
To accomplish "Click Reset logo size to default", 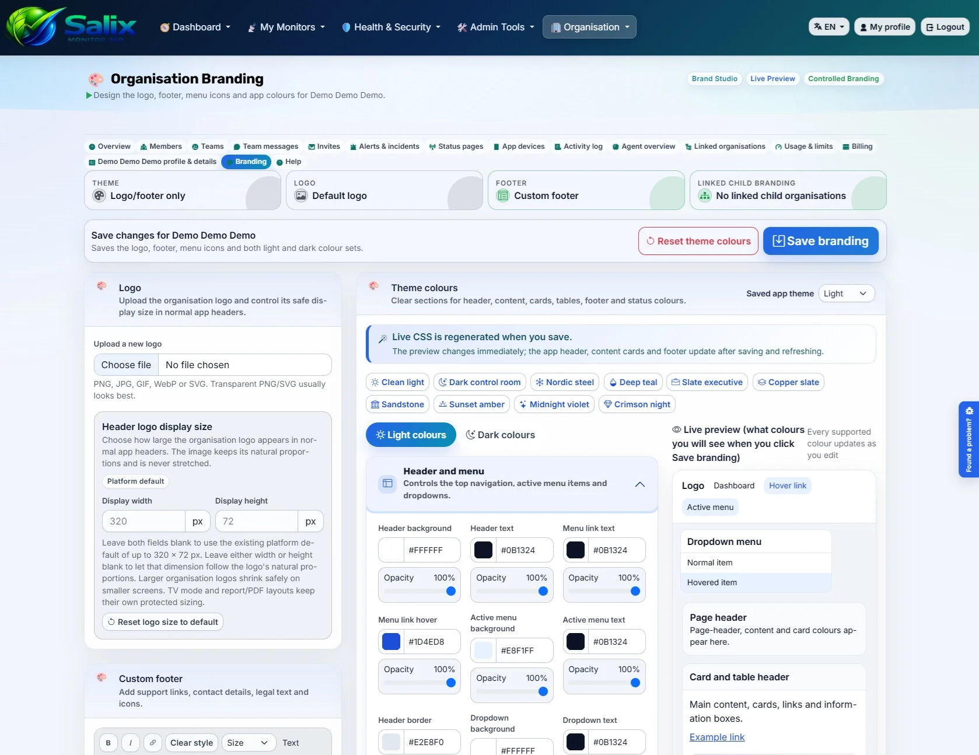I will (163, 622).
